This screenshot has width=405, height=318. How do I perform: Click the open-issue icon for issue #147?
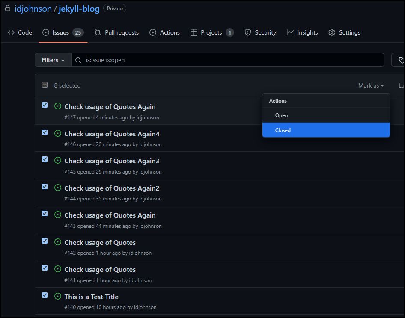point(58,106)
